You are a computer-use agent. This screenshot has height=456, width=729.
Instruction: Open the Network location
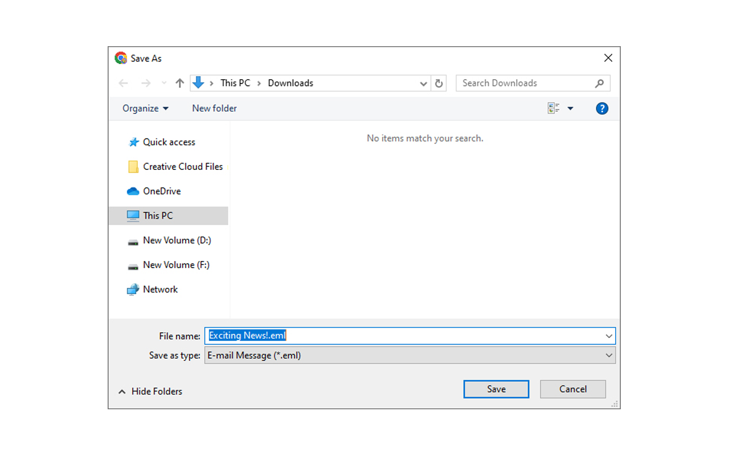click(160, 289)
